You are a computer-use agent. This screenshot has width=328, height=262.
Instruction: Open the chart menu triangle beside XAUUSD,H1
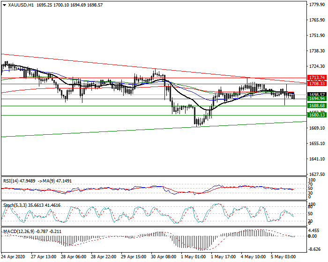[4, 5]
